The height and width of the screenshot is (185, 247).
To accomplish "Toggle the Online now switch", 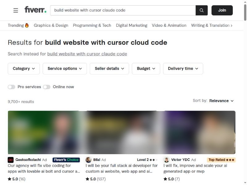I will (x=47, y=87).
